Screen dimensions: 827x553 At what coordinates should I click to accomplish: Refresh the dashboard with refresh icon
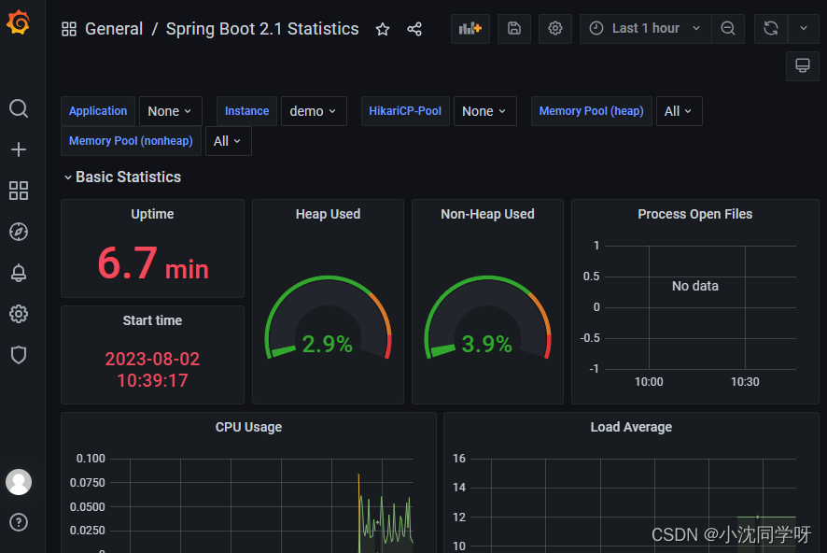coord(771,29)
